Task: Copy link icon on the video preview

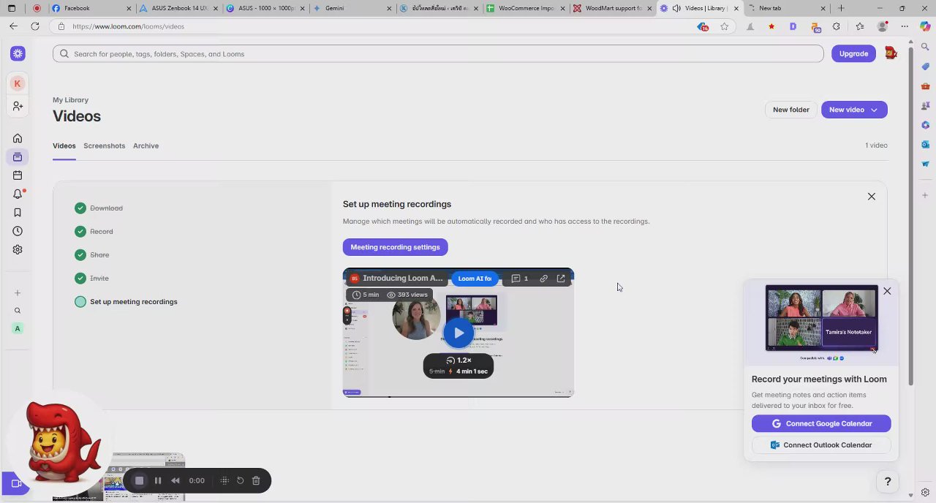Action: pyautogui.click(x=543, y=279)
